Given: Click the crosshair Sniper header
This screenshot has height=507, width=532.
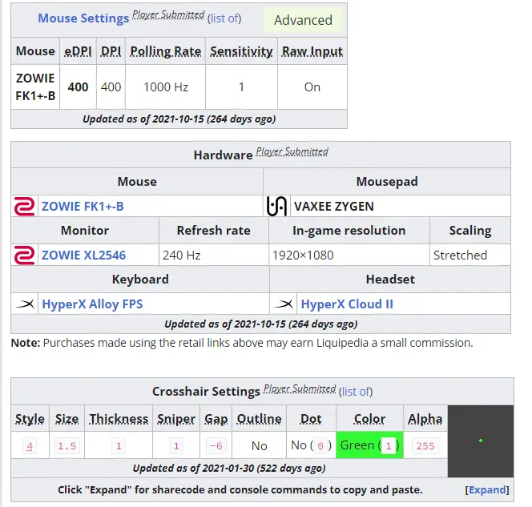Looking at the screenshot, I should 176,419.
